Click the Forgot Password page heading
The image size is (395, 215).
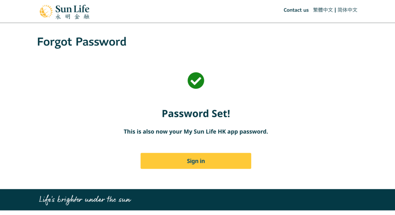(x=82, y=42)
